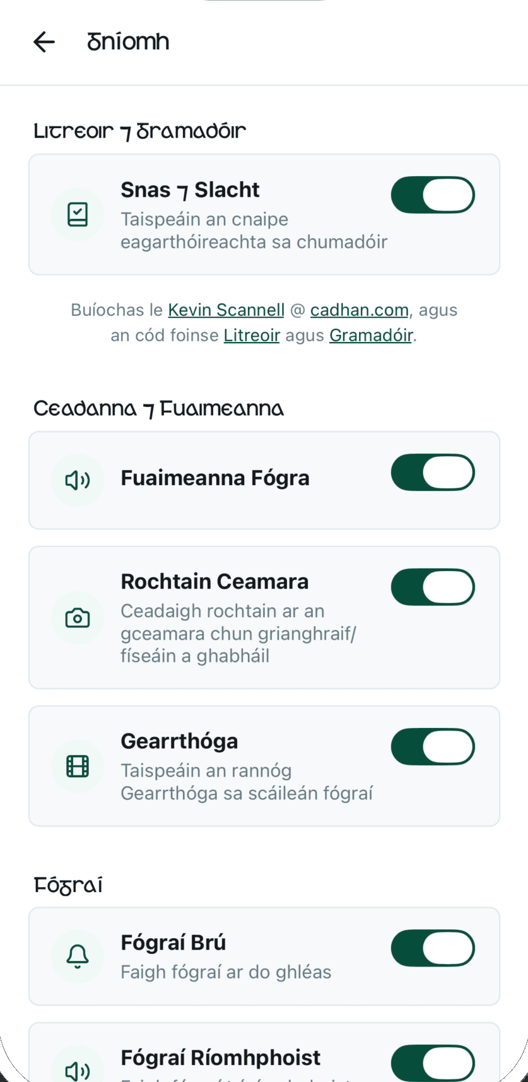The image size is (528, 1082).
Task: Click the Fuaimeanna Fógra speaker icon
Action: [x=78, y=481]
